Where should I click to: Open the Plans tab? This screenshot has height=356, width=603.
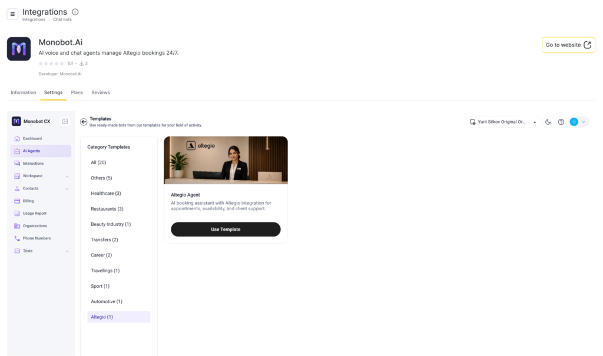(x=77, y=92)
